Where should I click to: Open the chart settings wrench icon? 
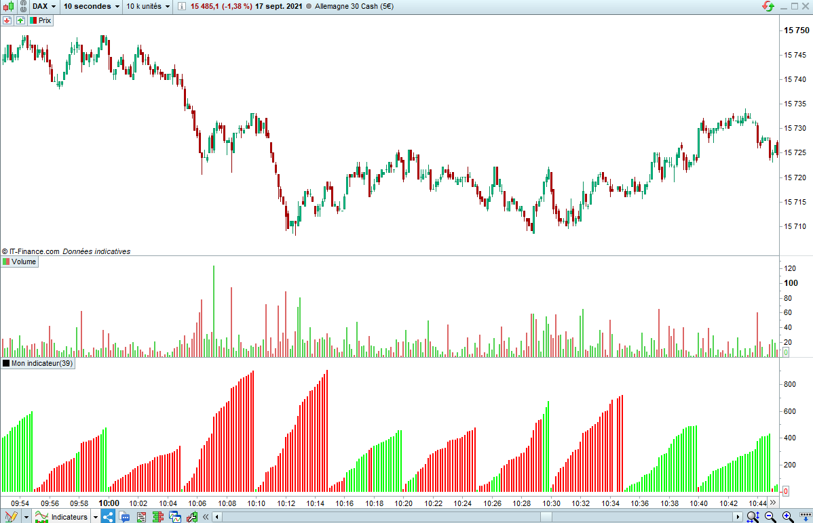(x=192, y=516)
